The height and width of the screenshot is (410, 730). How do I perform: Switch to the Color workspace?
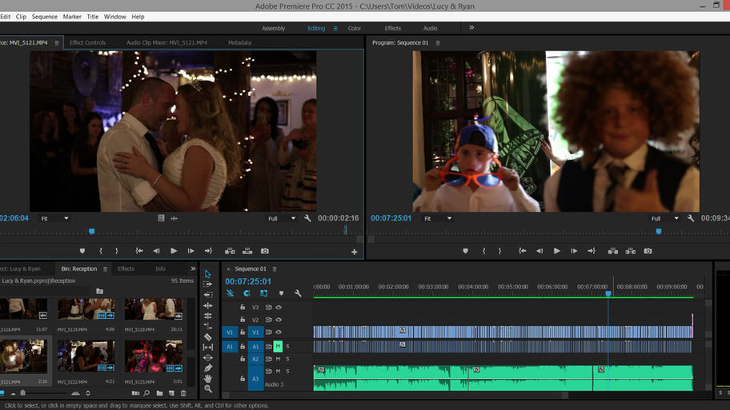click(354, 28)
